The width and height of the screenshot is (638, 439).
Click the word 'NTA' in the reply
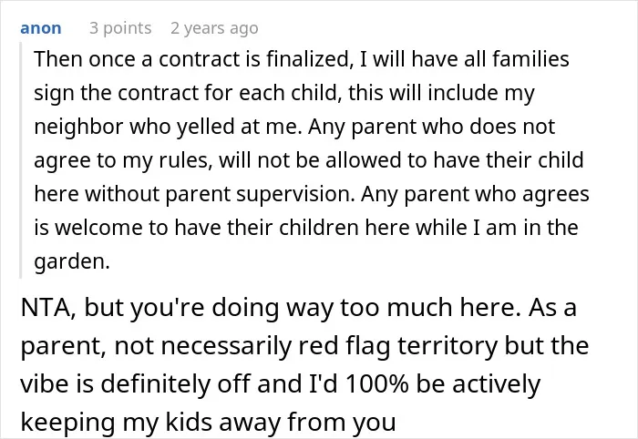pyautogui.click(x=47, y=308)
